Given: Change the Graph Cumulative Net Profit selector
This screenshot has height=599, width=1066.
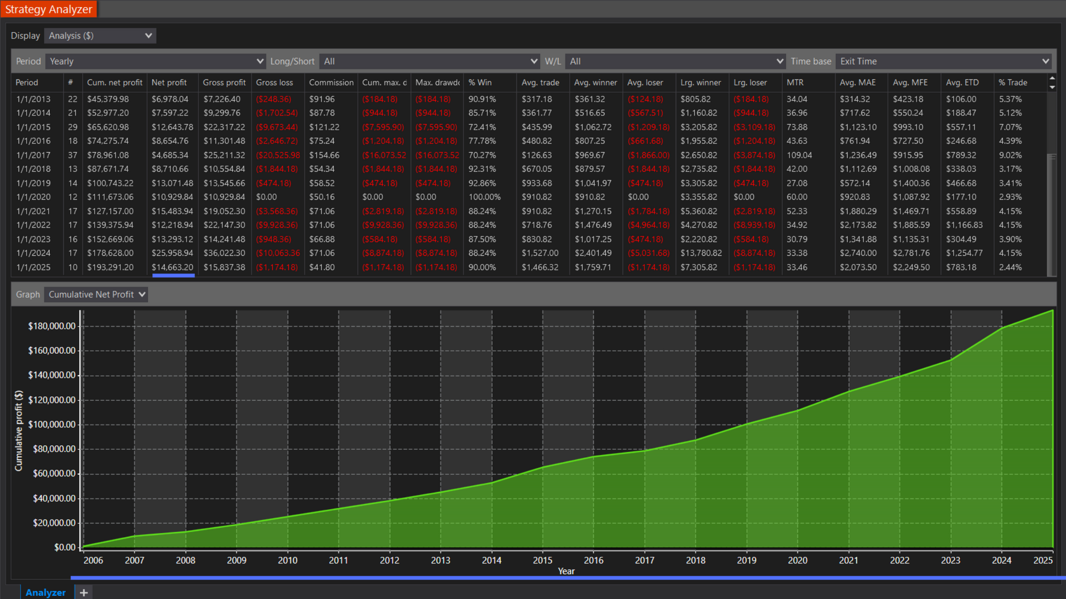Looking at the screenshot, I should [x=96, y=294].
